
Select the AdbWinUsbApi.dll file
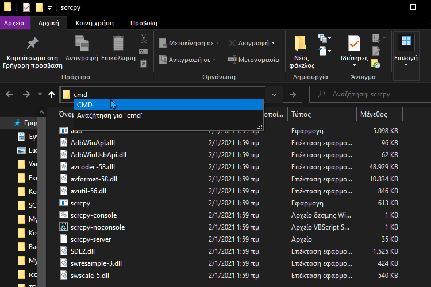coord(98,155)
